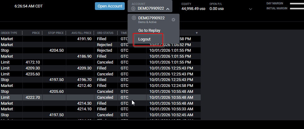Select the Rejected status at 1:05:52 PM
The width and height of the screenshot is (304, 129).
tap(105, 45)
